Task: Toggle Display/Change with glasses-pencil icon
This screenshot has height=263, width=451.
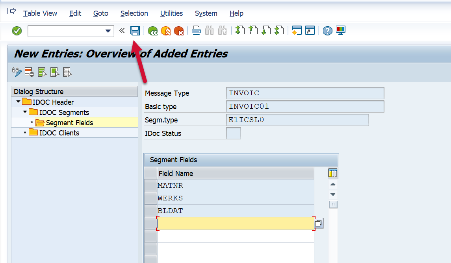Action: point(17,72)
